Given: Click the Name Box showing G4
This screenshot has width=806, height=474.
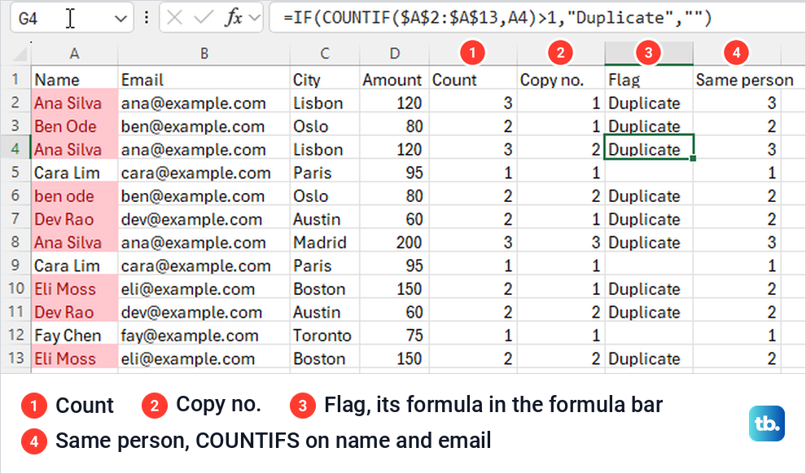Looking at the screenshot, I should (x=72, y=18).
